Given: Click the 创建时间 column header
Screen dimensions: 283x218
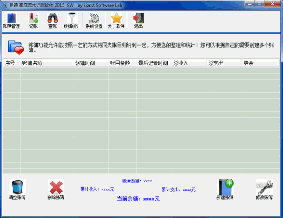Looking at the screenshot, I should 91,63.
